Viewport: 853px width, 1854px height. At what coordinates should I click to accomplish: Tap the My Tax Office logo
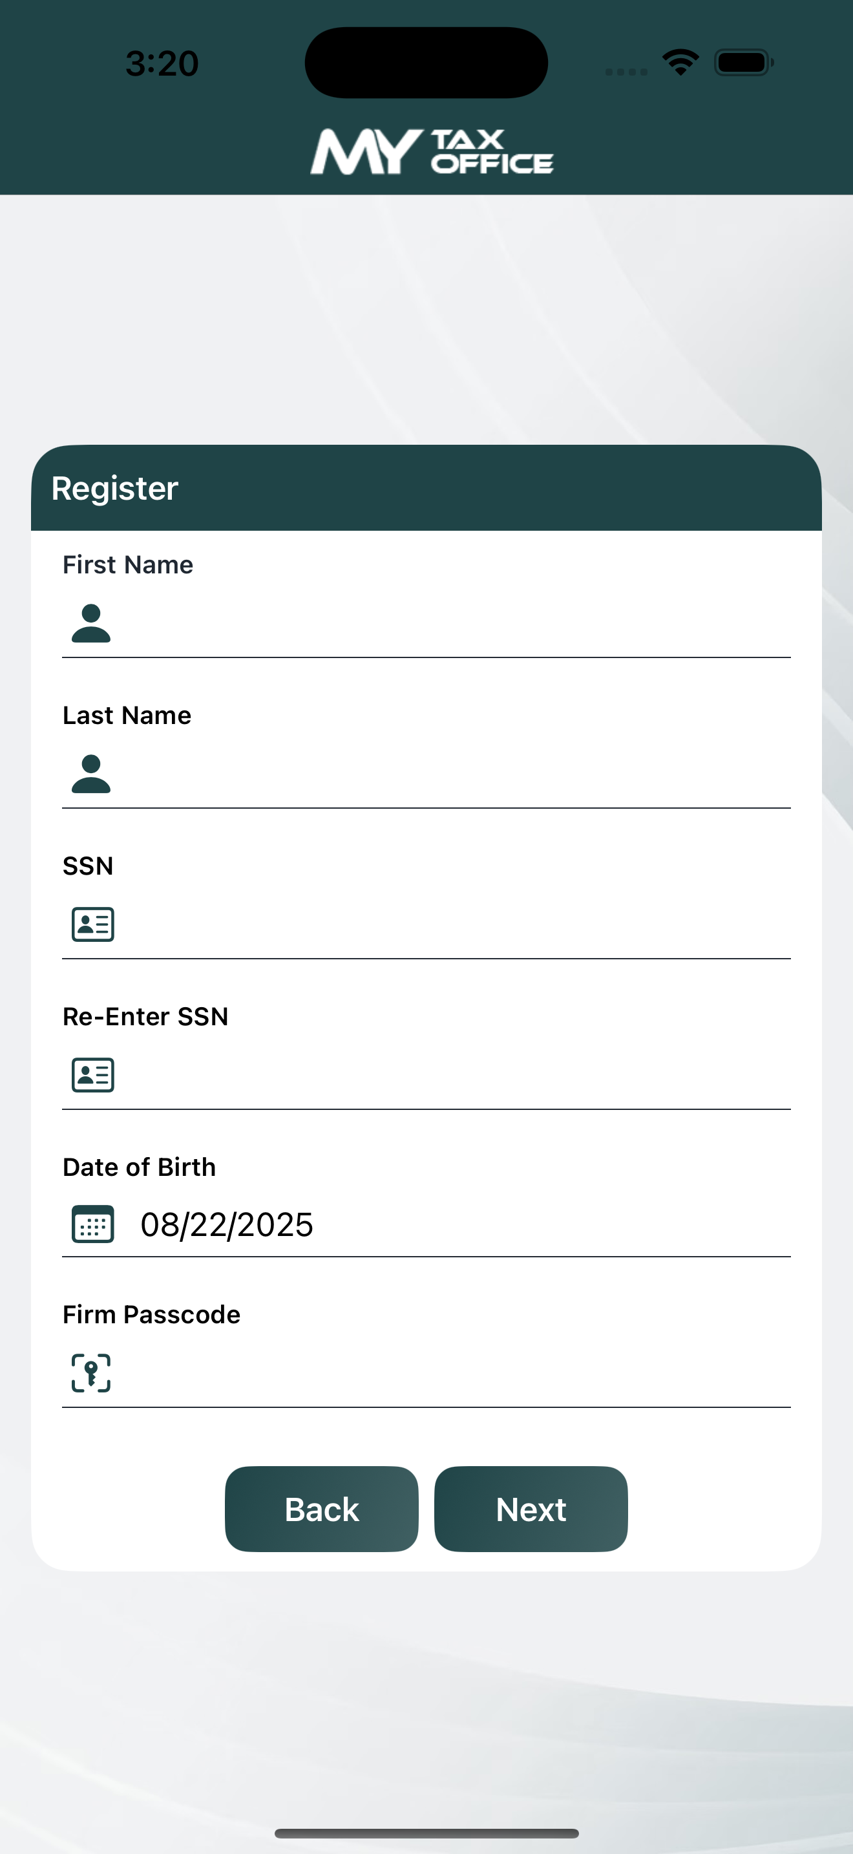pos(432,151)
